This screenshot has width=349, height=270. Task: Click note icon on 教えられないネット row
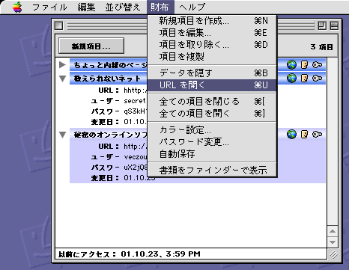[304, 79]
